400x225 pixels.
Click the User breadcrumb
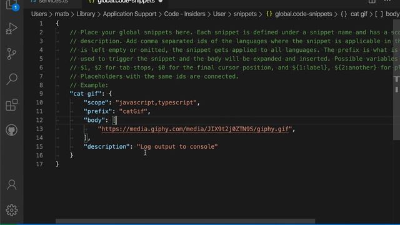219,14
